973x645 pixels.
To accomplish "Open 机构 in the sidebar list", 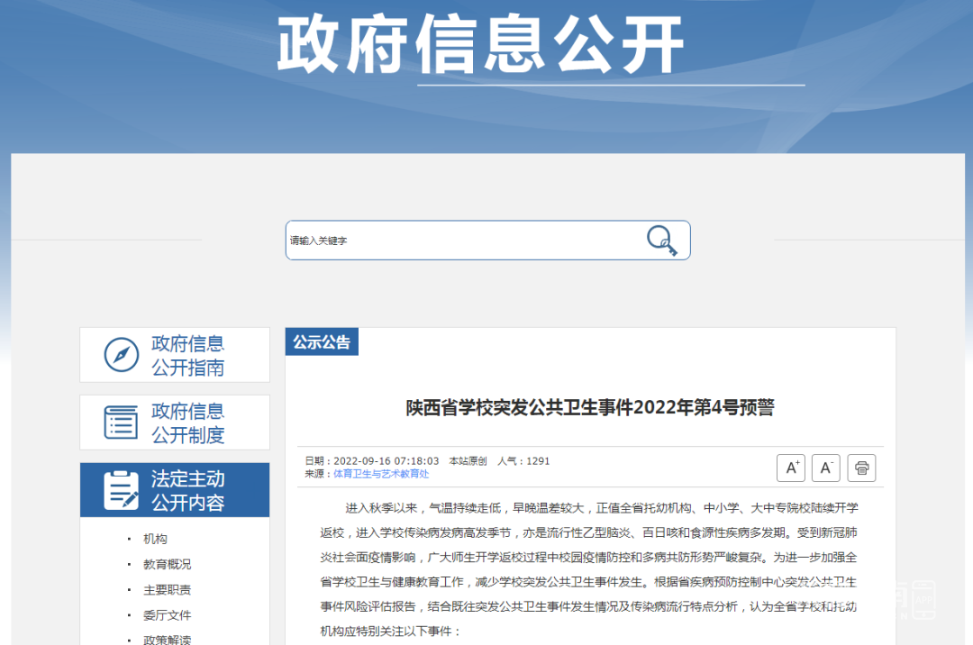I will (155, 539).
